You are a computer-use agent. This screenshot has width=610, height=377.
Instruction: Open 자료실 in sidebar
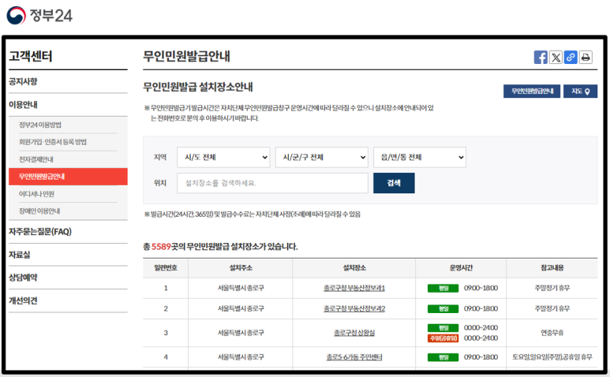[x=20, y=255]
